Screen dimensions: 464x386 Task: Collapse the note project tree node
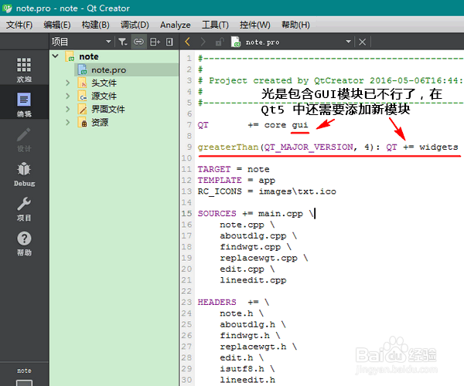(56, 56)
